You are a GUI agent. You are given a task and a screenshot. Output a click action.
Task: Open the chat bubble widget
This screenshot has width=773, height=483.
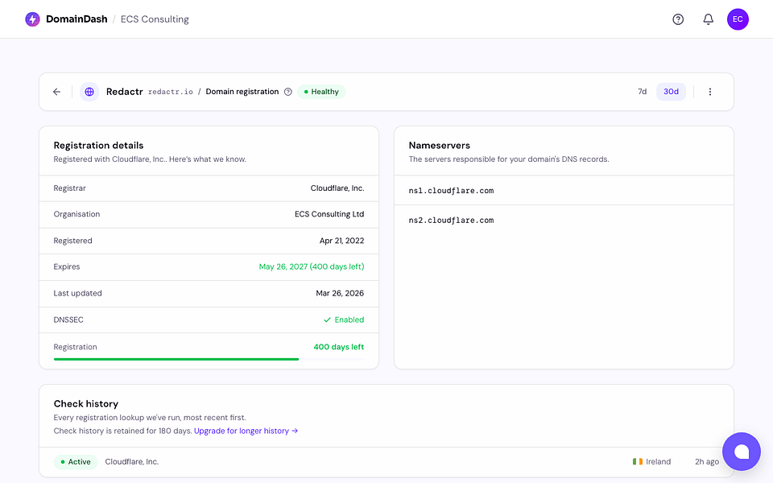click(x=742, y=452)
